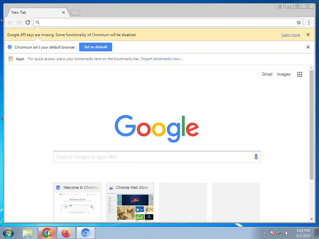Click the browser back arrow
The width and height of the screenshot is (319, 239).
[10, 22]
